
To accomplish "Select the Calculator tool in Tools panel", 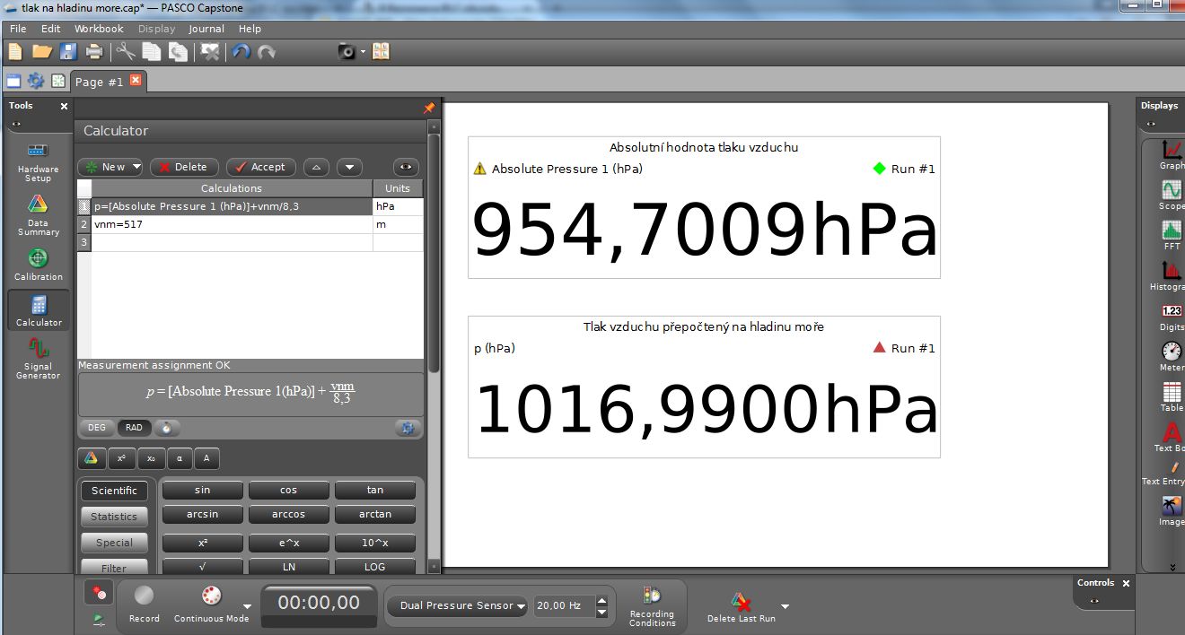I will pos(39,310).
